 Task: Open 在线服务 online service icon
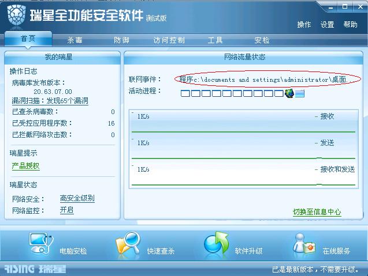[x=304, y=244]
